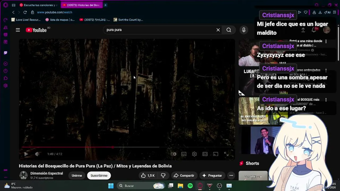
Task: Open extensions cube icon in Opera sidebar
Action: [6, 78]
